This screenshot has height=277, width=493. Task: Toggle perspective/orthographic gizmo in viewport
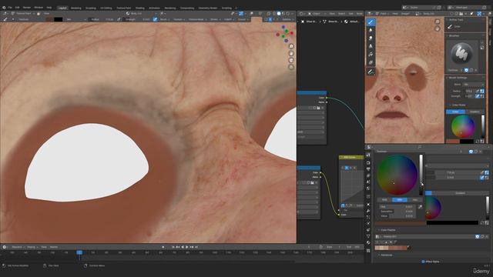click(291, 67)
